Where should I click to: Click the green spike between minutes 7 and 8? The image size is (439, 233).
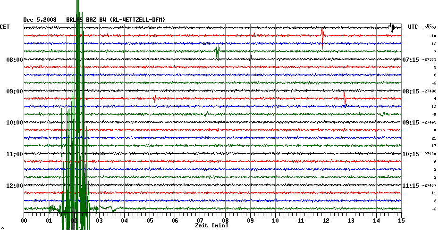pos(217,52)
